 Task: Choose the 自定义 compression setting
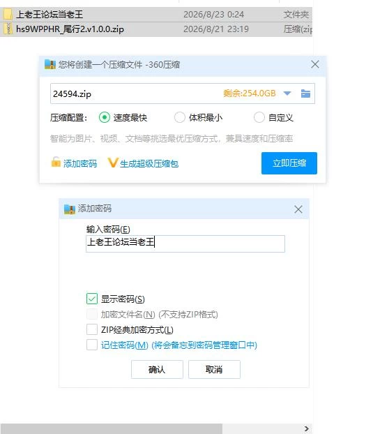(259, 117)
